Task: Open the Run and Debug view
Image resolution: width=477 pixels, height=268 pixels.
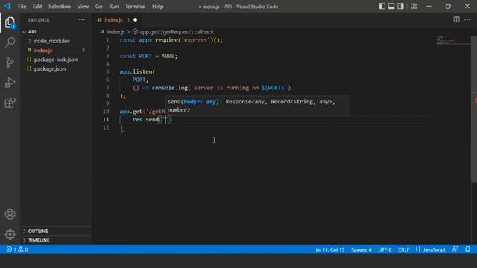Action: (x=10, y=83)
